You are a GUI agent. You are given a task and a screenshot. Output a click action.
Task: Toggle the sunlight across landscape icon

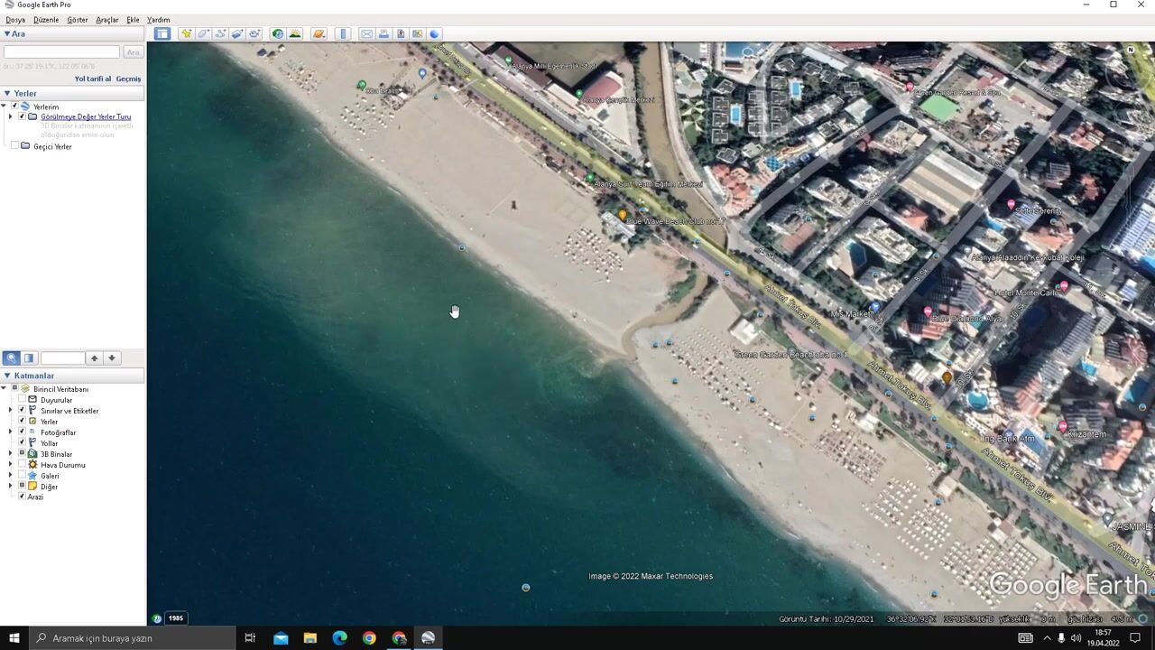coord(295,33)
